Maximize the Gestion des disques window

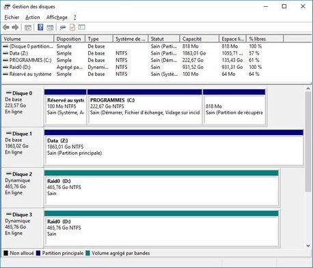pos(284,6)
